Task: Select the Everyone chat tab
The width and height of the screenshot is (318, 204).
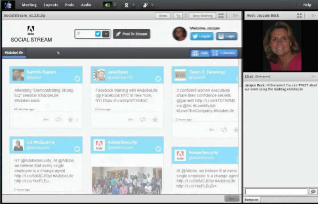Action: [251, 200]
